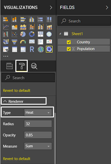The width and height of the screenshot is (111, 164).
Task: Select the area chart visual
Action: [x=14, y=27]
